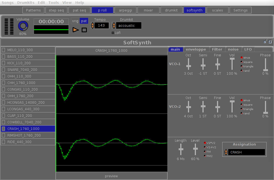274x180 pixels.
Task: Select VCO-2 triangle waveform
Action: (x=241, y=109)
